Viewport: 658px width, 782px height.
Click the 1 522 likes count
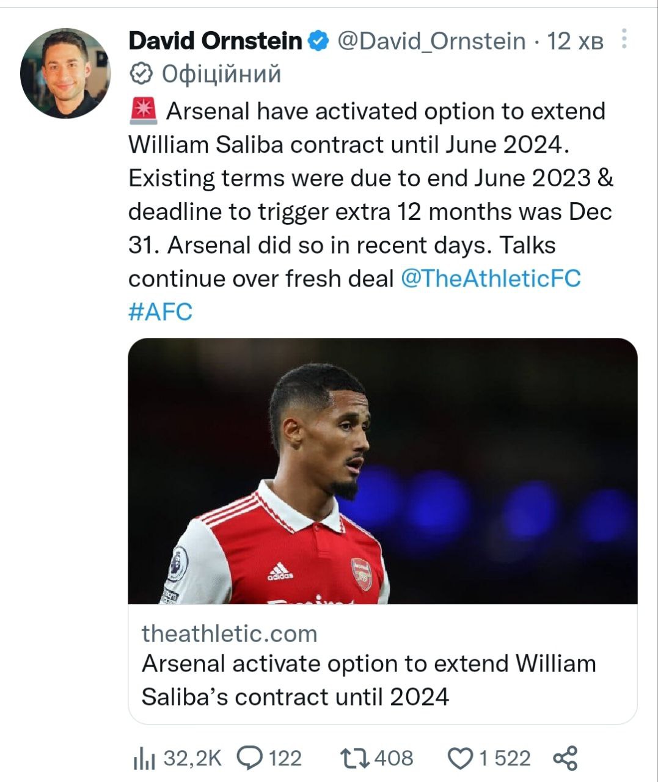[505, 758]
